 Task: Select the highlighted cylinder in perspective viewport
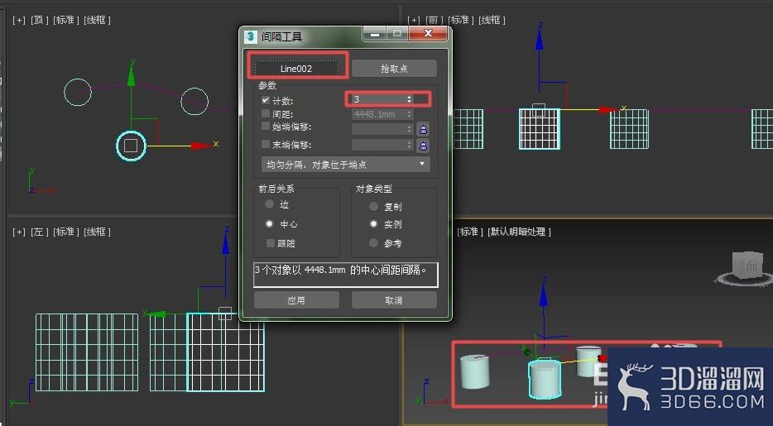tap(545, 379)
